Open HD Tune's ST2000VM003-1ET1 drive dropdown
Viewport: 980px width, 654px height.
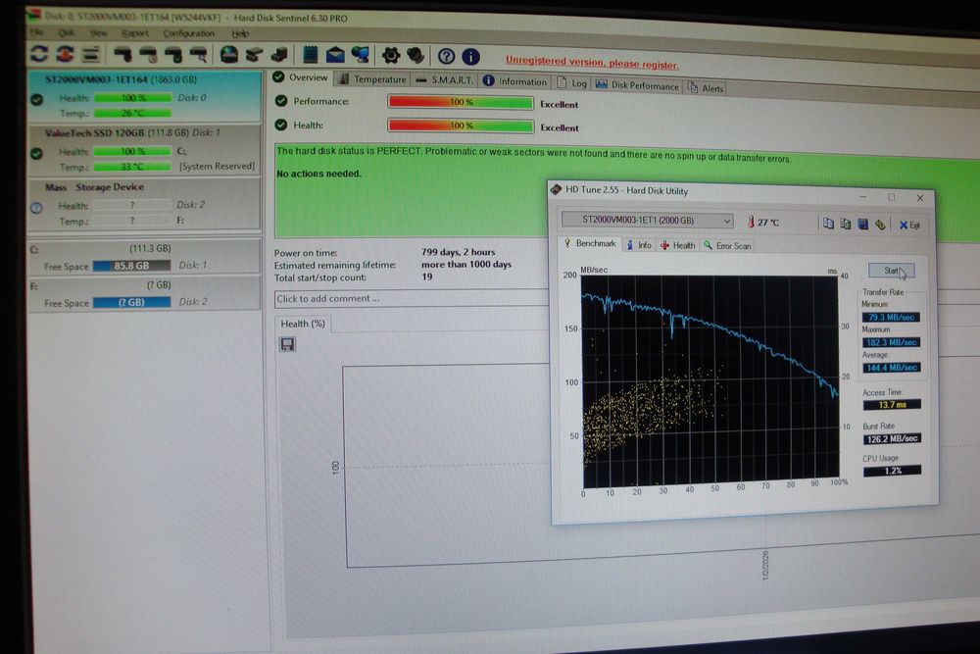click(x=647, y=220)
